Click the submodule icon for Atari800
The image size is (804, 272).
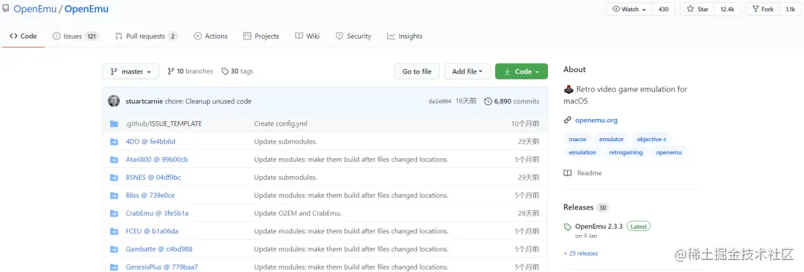(x=114, y=160)
